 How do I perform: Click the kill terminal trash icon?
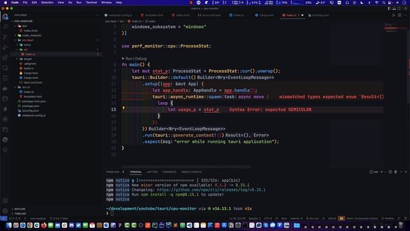point(396,172)
